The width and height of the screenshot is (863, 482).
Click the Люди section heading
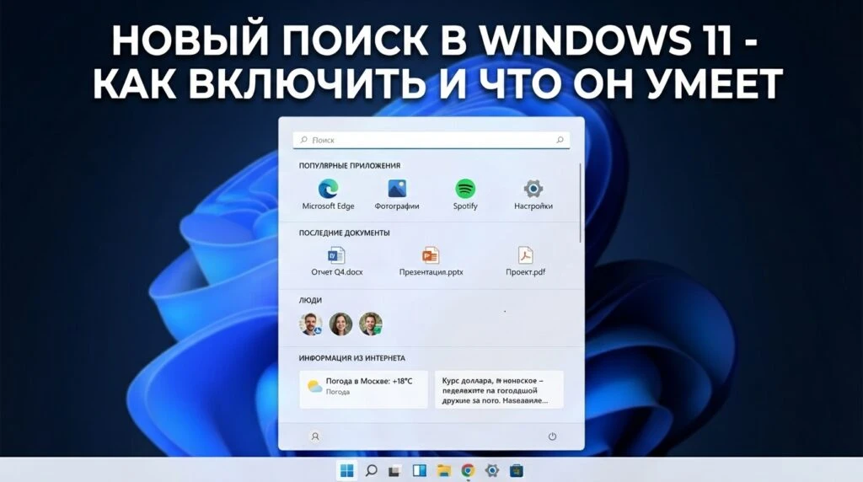[x=310, y=300]
